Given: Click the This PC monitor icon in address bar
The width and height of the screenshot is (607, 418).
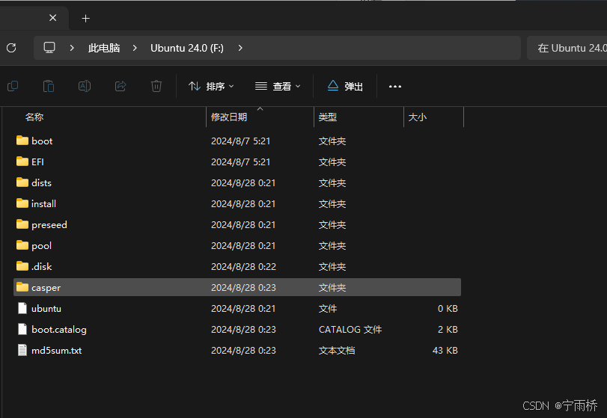Looking at the screenshot, I should tap(49, 48).
